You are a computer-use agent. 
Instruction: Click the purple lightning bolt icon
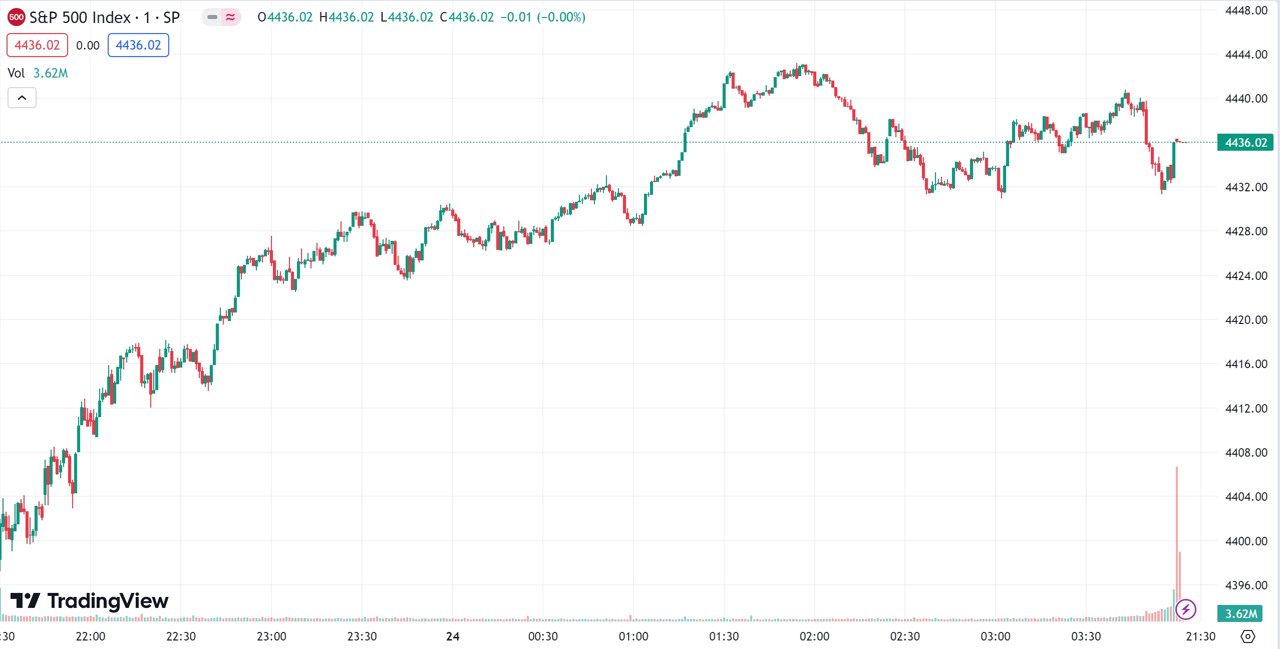pos(1185,609)
